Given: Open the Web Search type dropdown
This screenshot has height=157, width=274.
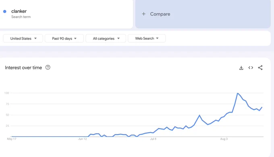Looking at the screenshot, I should (147, 39).
